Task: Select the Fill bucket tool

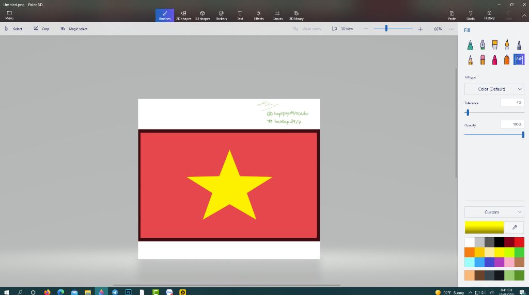Action: pos(519,60)
